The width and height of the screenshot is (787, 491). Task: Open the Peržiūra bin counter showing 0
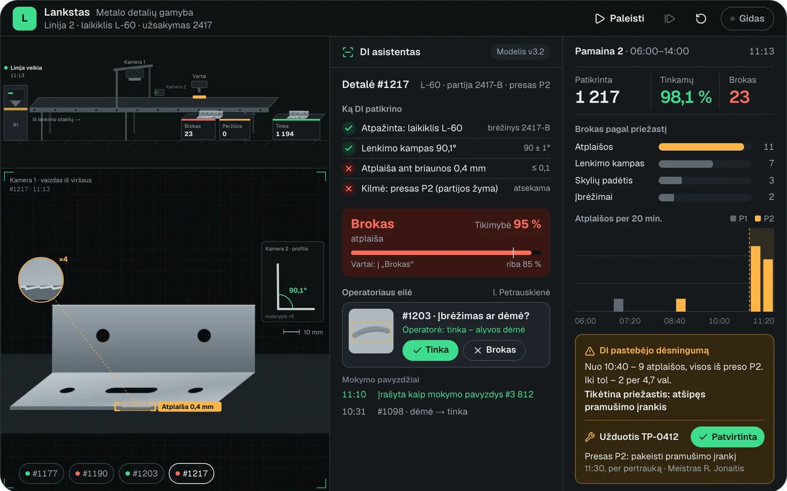coord(234,130)
